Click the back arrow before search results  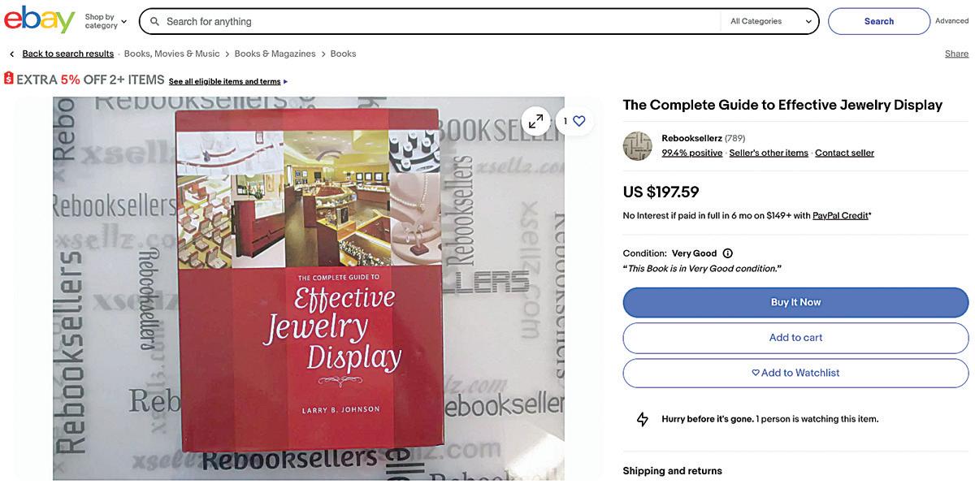tap(11, 54)
